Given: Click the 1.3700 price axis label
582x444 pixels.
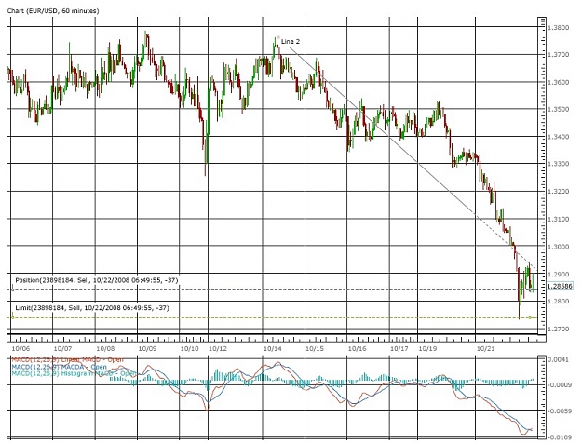Looking at the screenshot, I should pyautogui.click(x=558, y=55).
